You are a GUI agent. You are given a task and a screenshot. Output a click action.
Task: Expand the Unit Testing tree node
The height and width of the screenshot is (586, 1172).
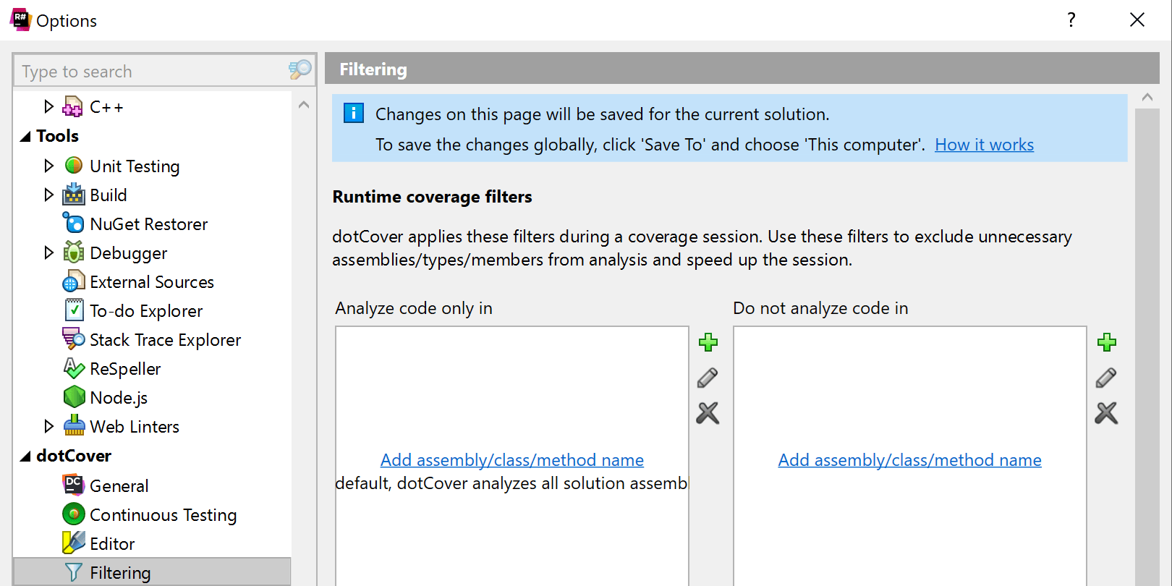pos(48,166)
